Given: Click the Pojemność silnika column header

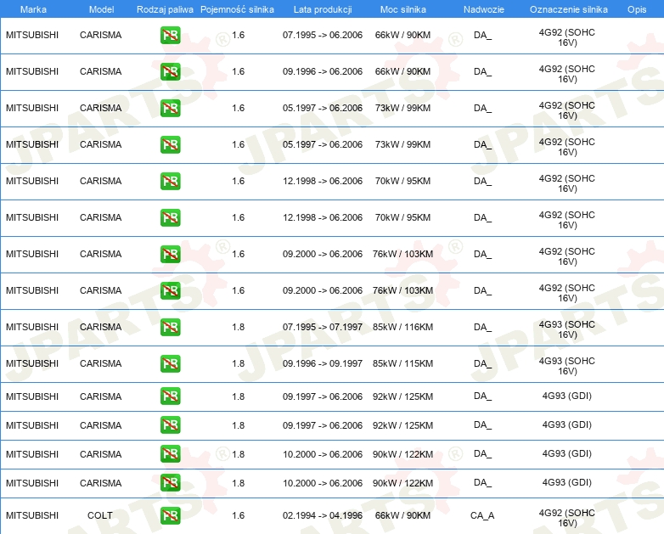Looking at the screenshot, I should 237,9.
